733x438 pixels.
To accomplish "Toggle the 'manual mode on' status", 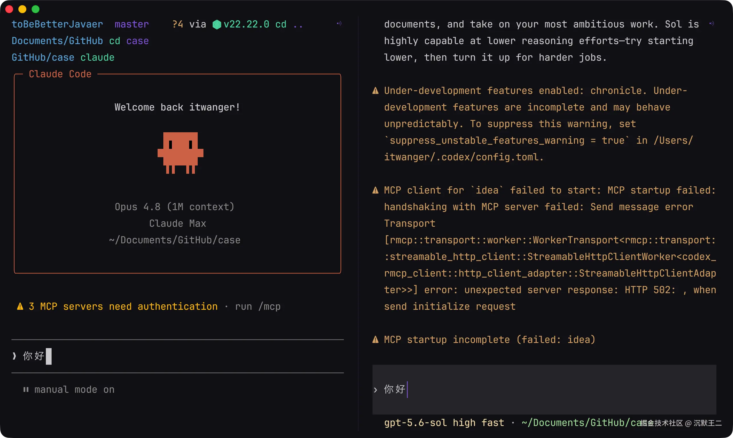I will point(75,390).
